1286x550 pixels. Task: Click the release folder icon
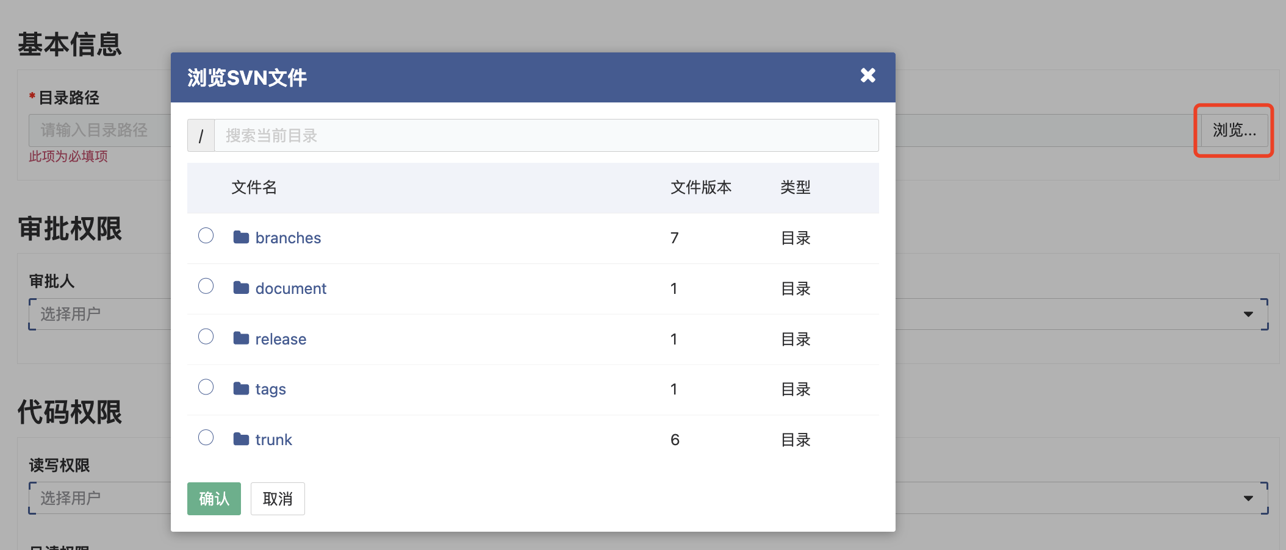pyautogui.click(x=241, y=338)
